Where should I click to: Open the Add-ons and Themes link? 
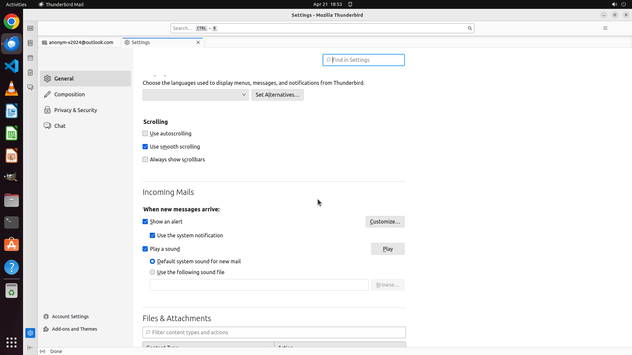(74, 329)
